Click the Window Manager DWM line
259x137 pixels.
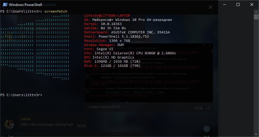pos(104,45)
